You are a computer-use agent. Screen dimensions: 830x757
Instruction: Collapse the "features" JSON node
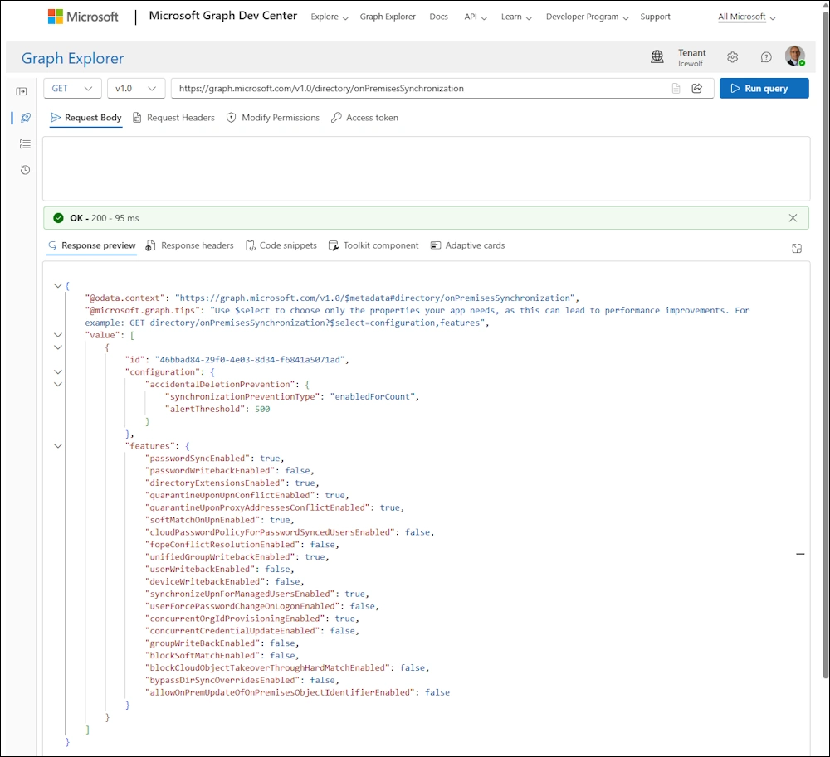coord(58,445)
